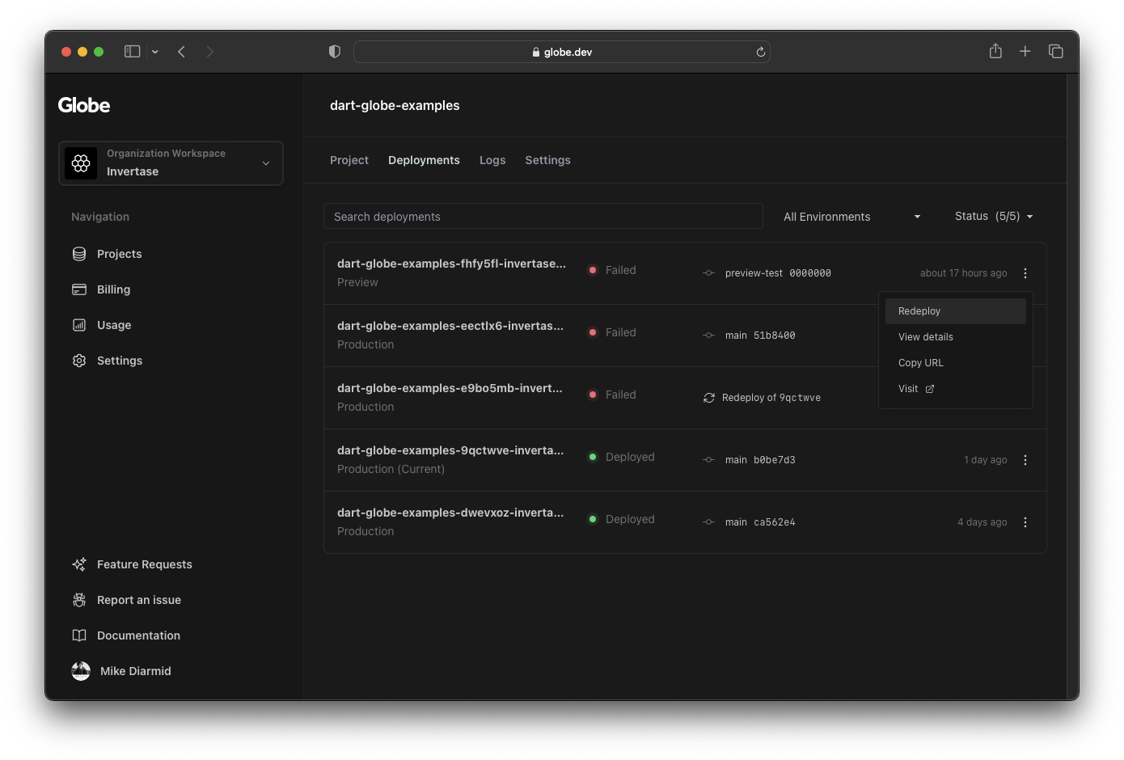The height and width of the screenshot is (760, 1124).
Task: Open the Status (5/5) filter dropdown
Action: [x=994, y=217]
